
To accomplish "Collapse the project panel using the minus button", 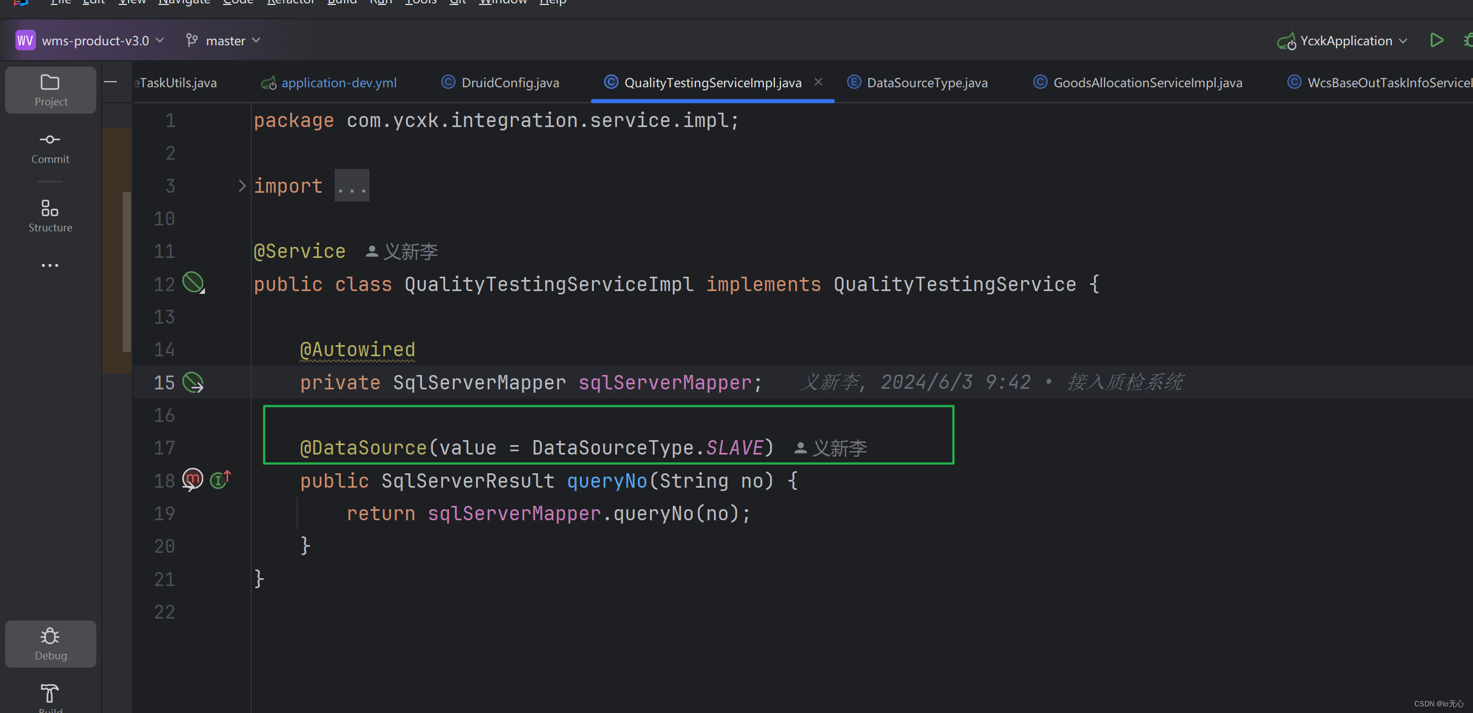I will tap(110, 82).
